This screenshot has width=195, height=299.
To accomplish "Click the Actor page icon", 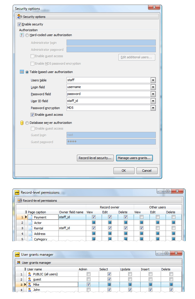I will click(31, 223).
